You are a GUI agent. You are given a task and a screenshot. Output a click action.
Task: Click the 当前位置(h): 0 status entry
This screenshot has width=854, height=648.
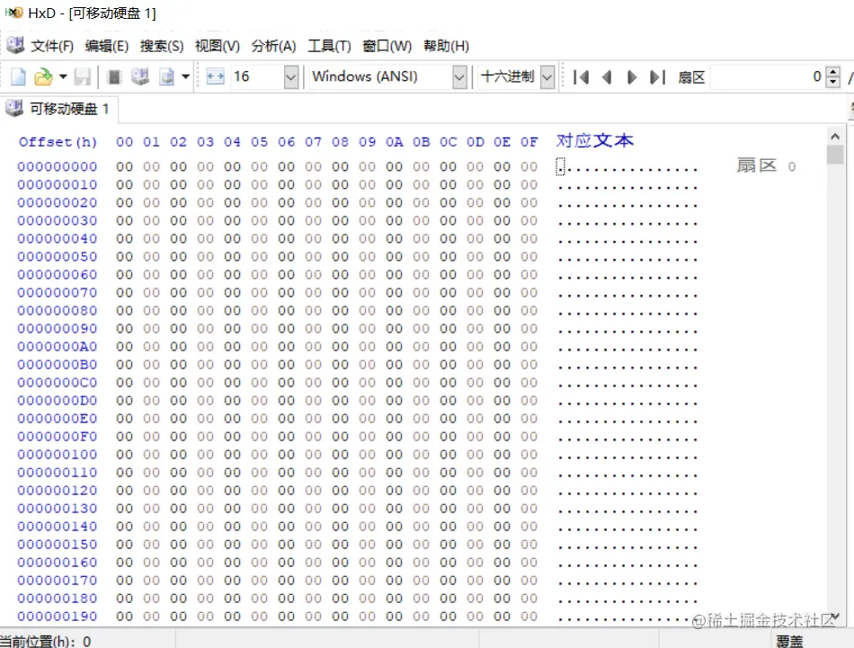click(46, 641)
